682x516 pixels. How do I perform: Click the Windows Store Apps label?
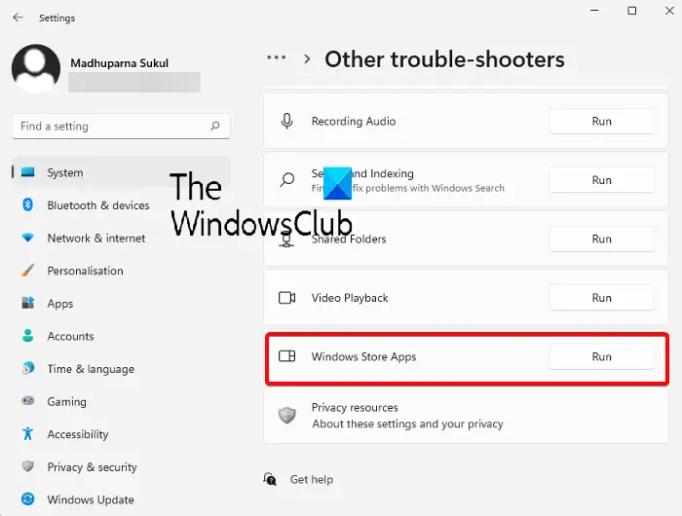[x=363, y=357]
